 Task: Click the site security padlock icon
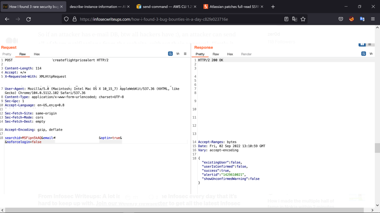75,19
